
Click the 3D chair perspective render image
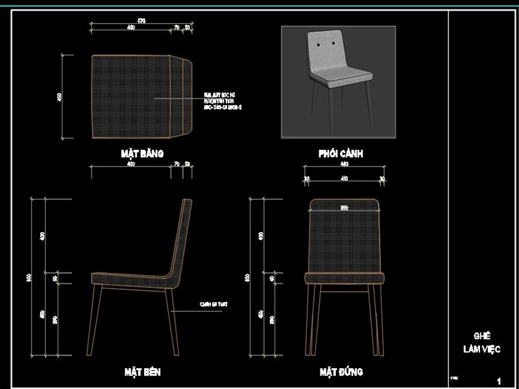[338, 82]
